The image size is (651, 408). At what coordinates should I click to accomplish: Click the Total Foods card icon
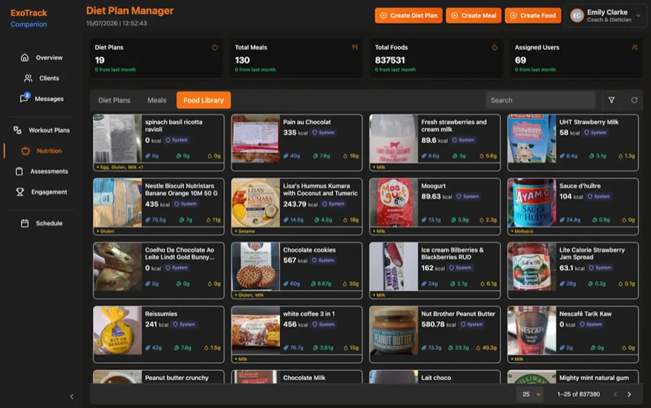[495, 48]
